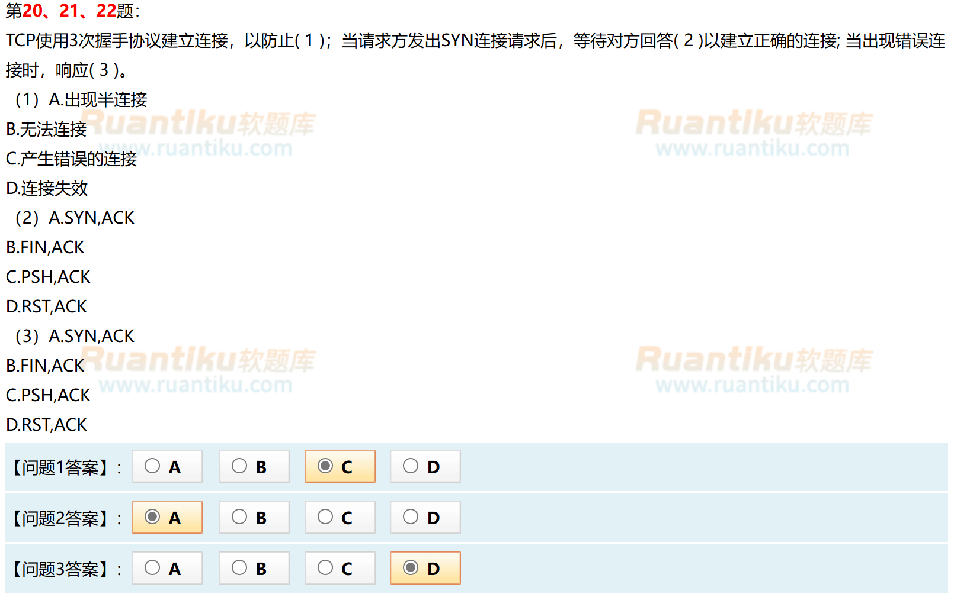Click the red question number 21

tap(69, 11)
